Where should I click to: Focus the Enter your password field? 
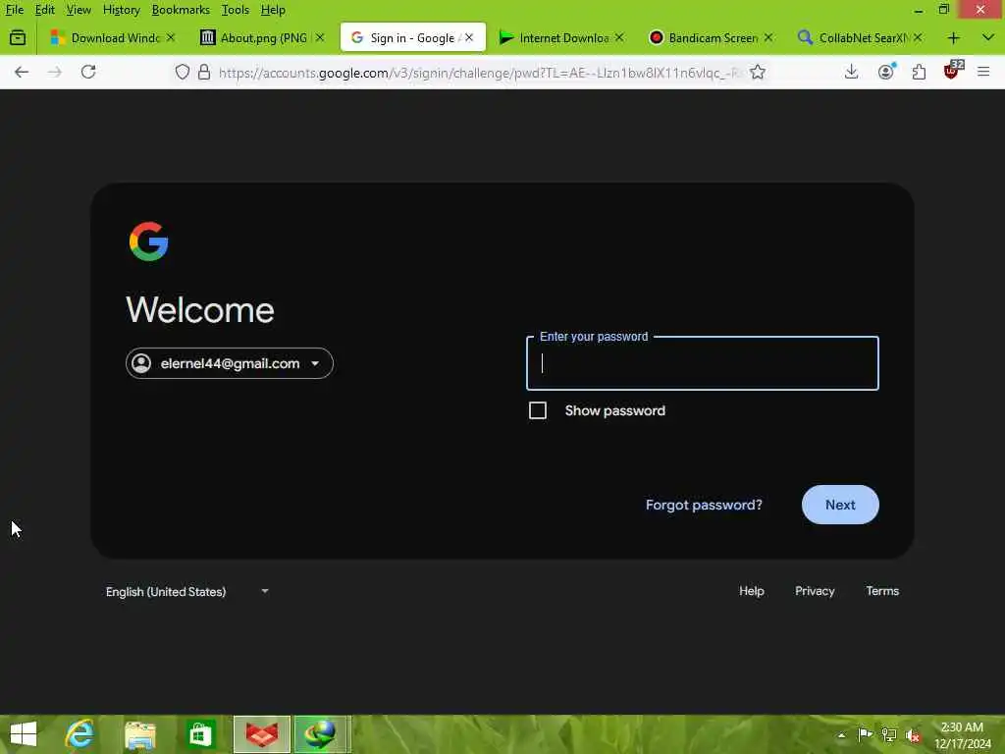(703, 363)
